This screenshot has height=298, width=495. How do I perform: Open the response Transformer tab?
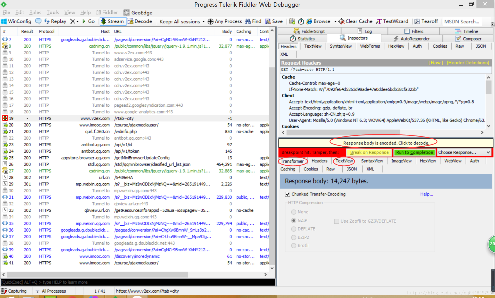coord(292,161)
